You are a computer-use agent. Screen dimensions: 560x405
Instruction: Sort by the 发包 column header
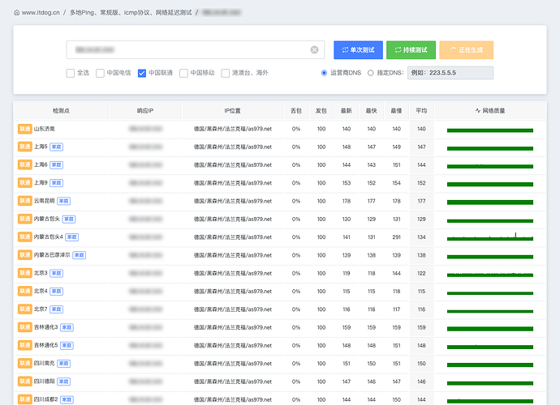click(x=321, y=111)
